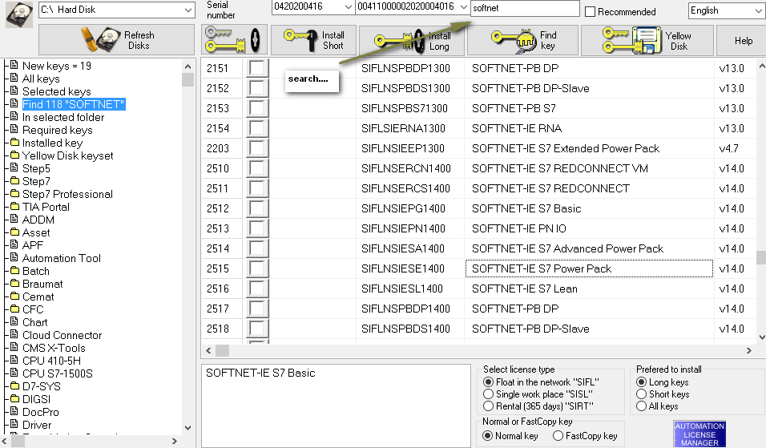Click the Cloud Connector document icon

coord(14,334)
